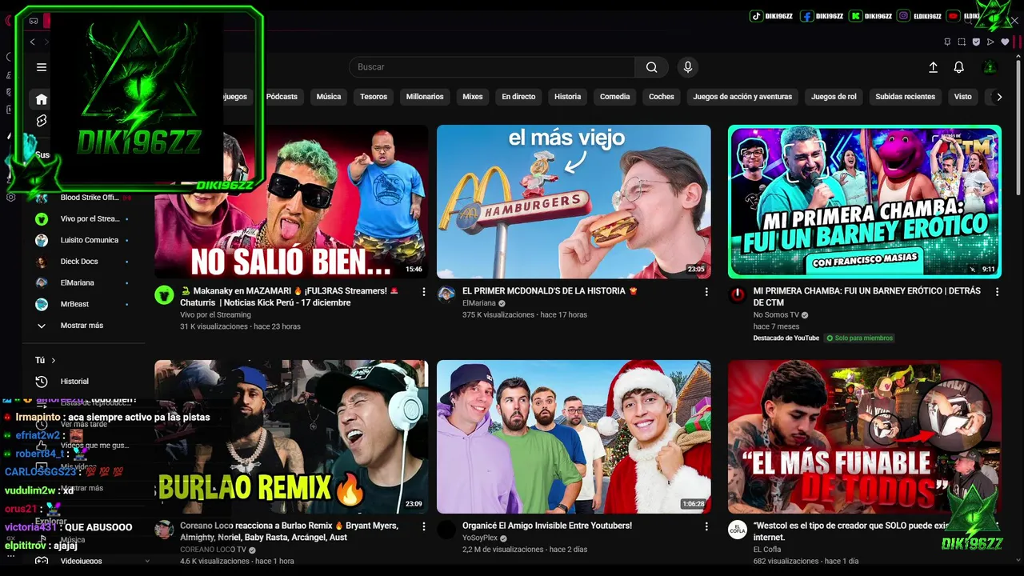
Task: Expand the Tú section chevron
Action: point(52,361)
